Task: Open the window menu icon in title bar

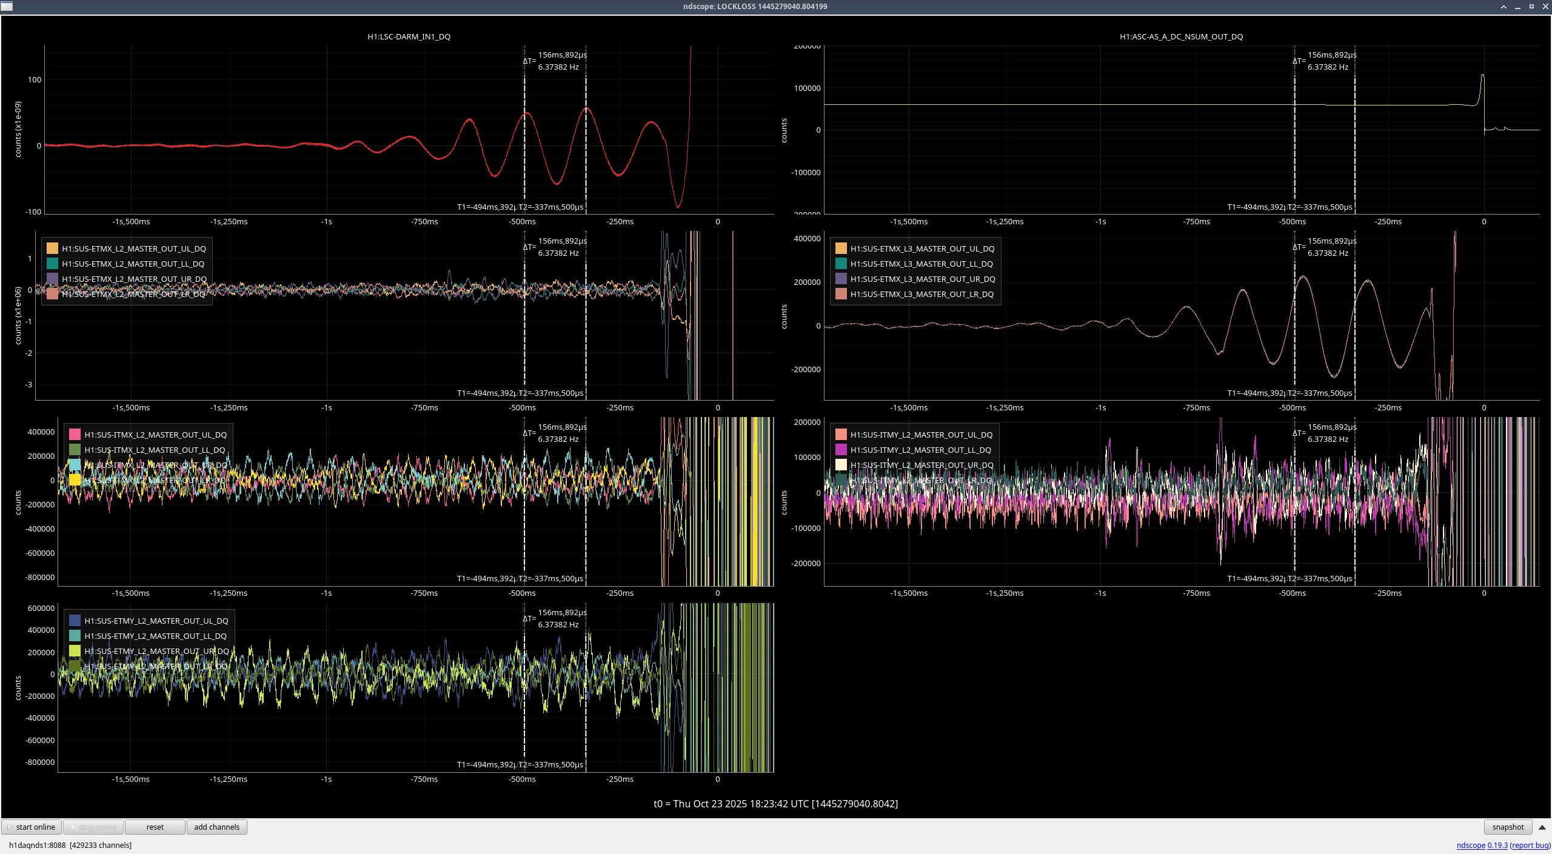Action: 7,6
